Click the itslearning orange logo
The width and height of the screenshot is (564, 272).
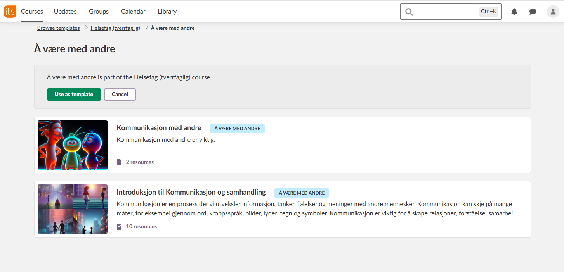10,12
